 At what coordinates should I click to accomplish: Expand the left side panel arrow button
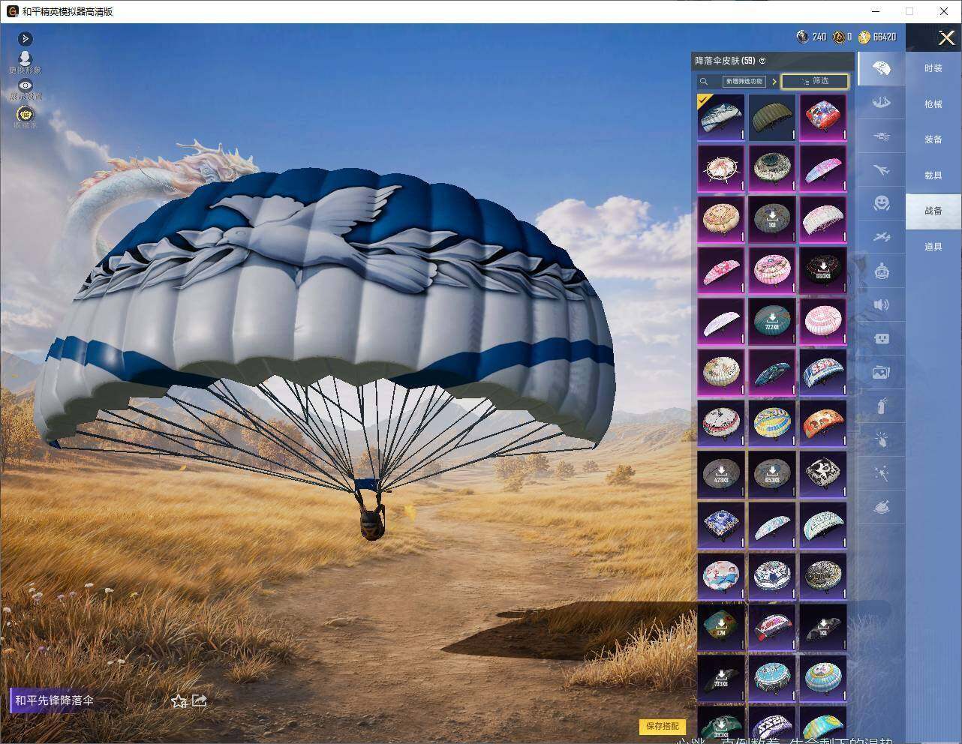26,38
